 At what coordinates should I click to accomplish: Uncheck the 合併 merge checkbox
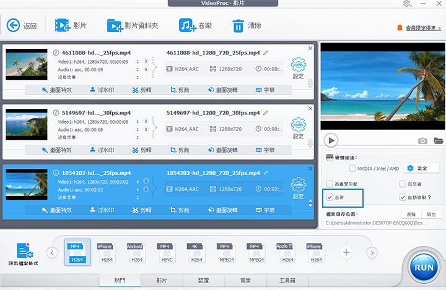coord(330,197)
